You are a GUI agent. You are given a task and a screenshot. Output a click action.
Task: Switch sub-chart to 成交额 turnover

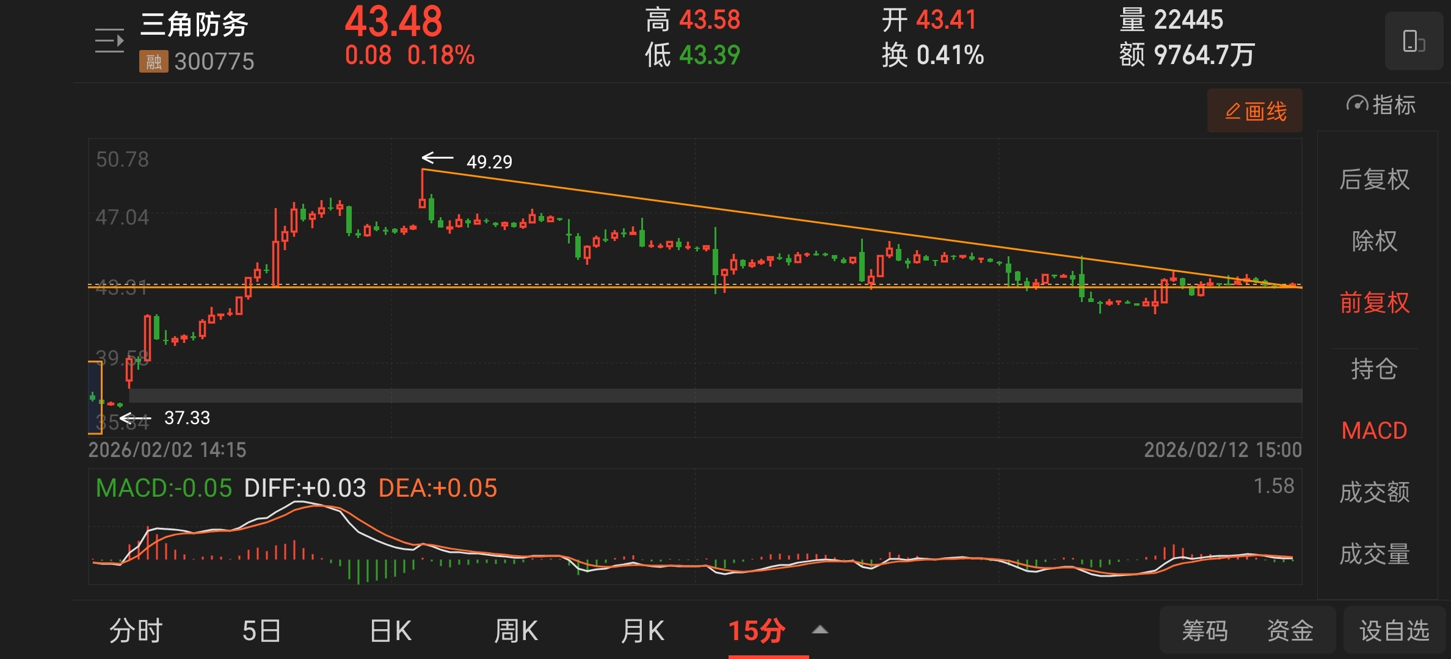pyautogui.click(x=1374, y=492)
